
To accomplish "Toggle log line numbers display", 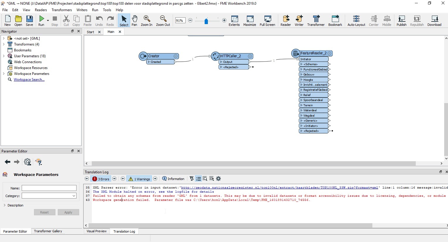I will pyautogui.click(x=198, y=179).
